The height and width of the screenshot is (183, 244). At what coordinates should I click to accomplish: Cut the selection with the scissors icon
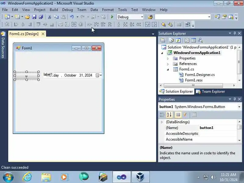49,17
